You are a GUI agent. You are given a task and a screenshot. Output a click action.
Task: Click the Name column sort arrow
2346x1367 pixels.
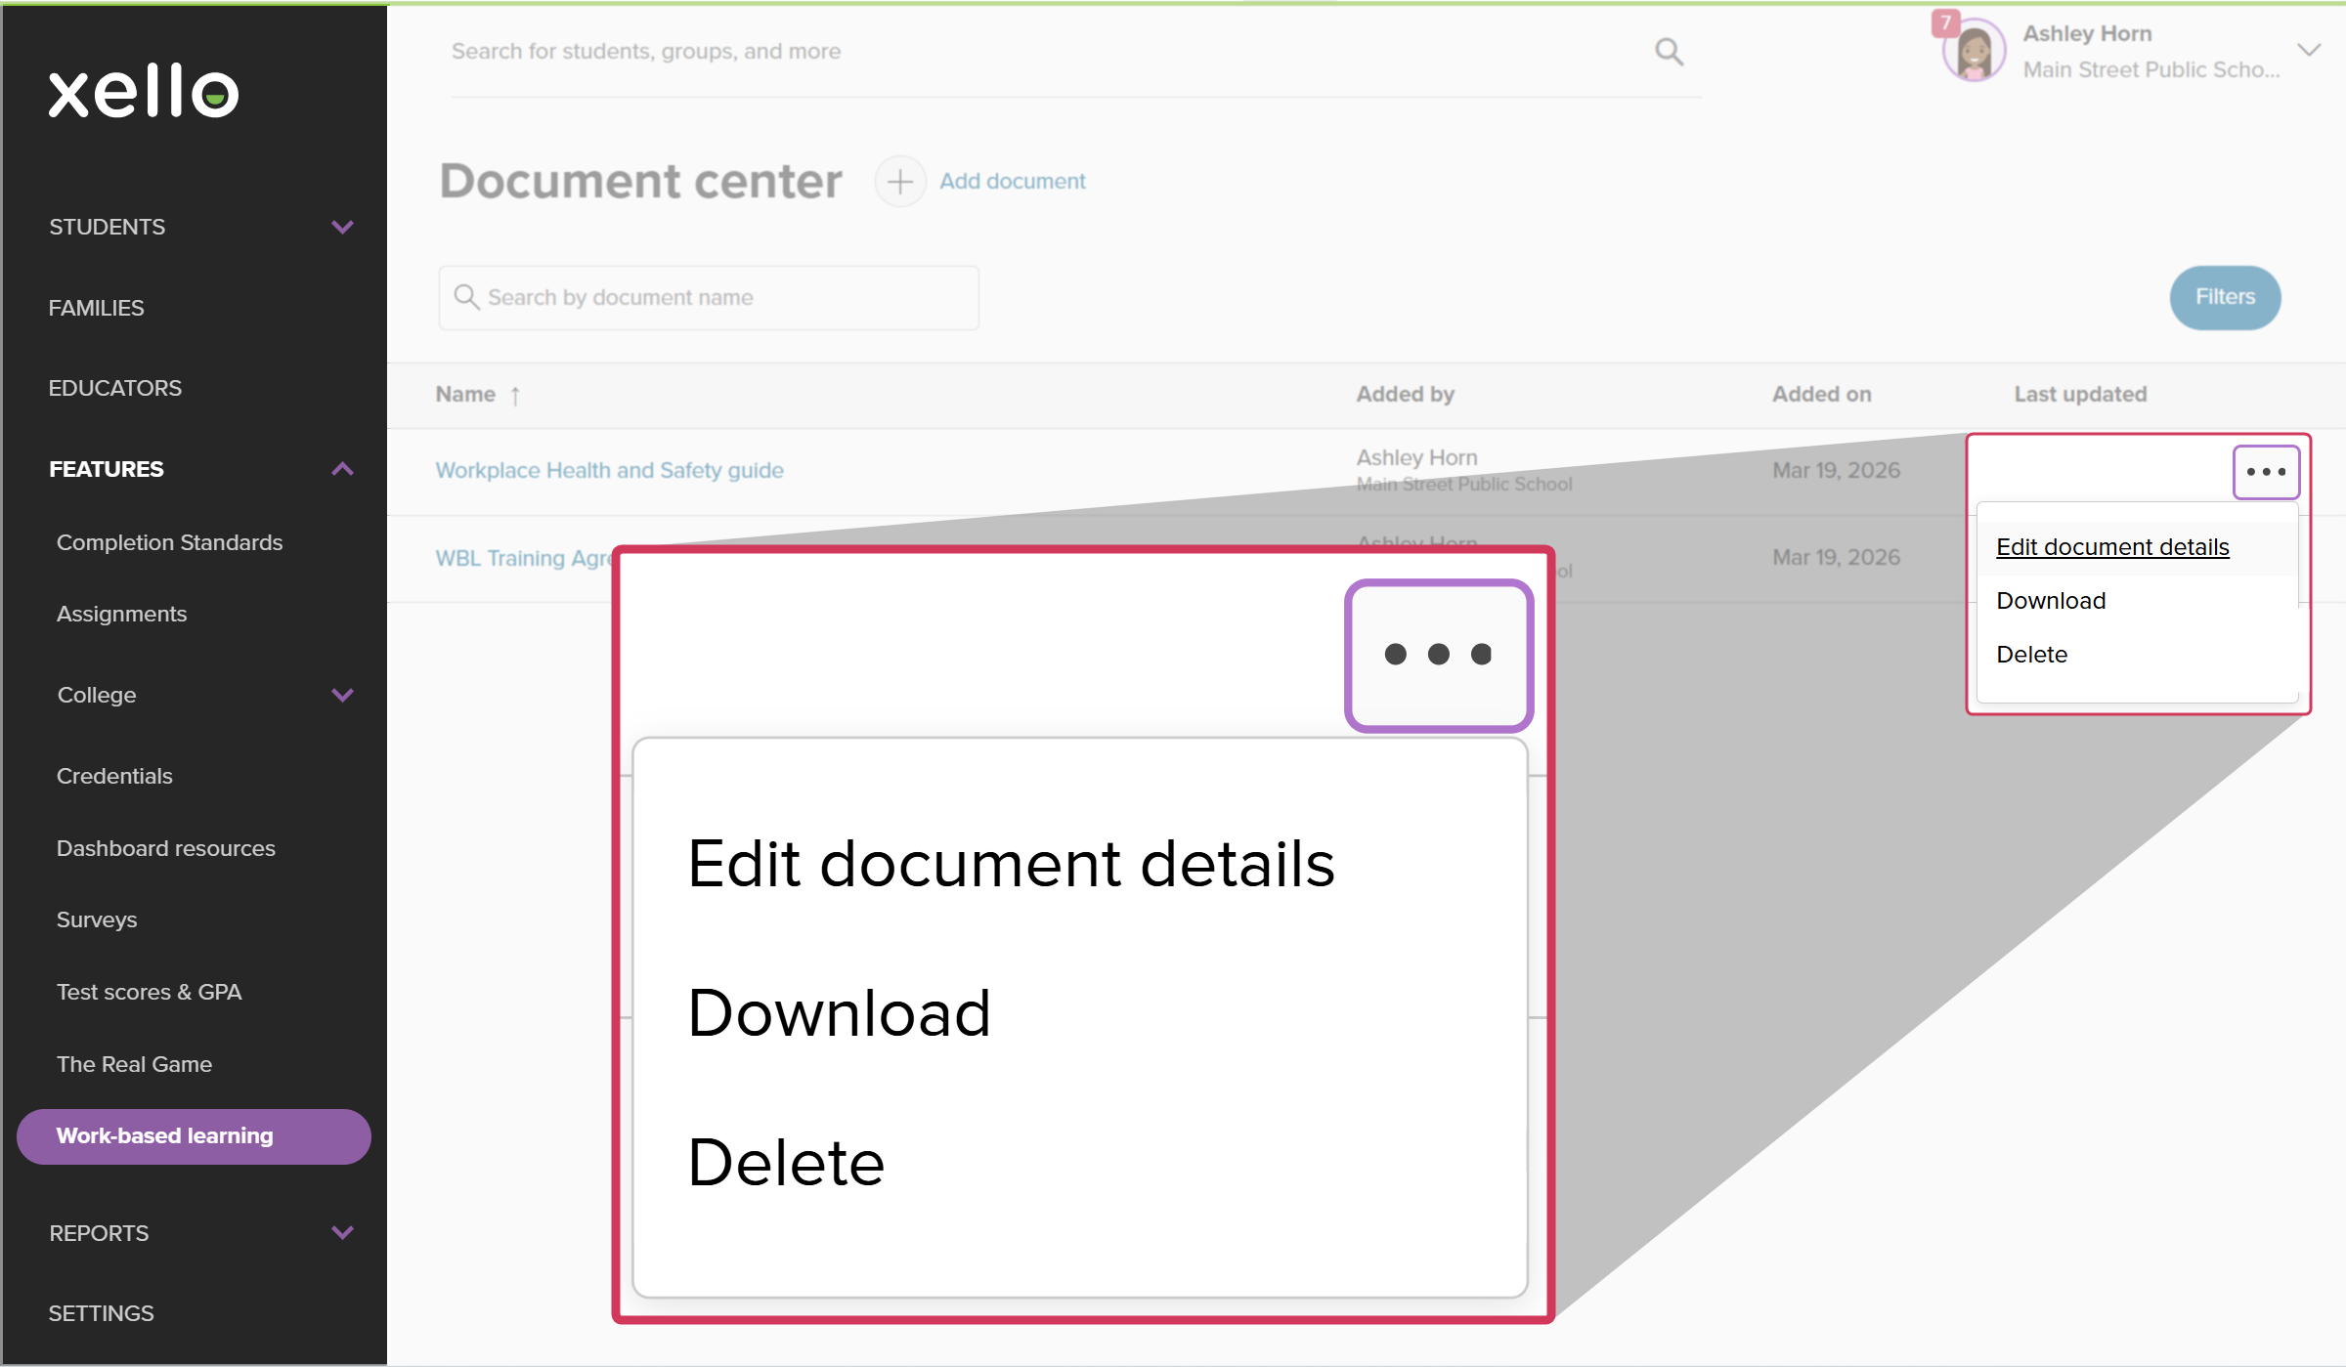point(515,396)
